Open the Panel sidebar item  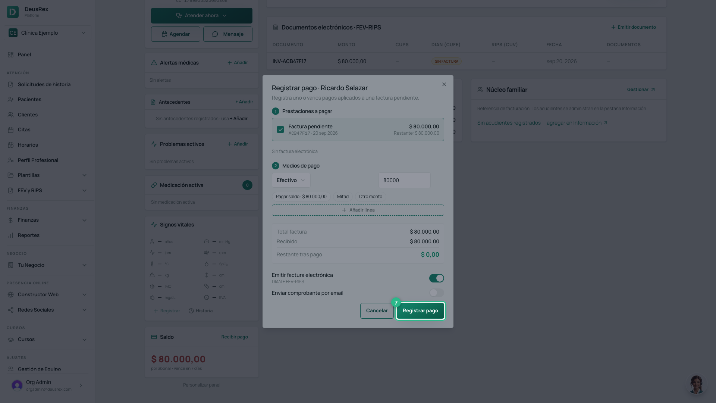[x=47, y=54]
